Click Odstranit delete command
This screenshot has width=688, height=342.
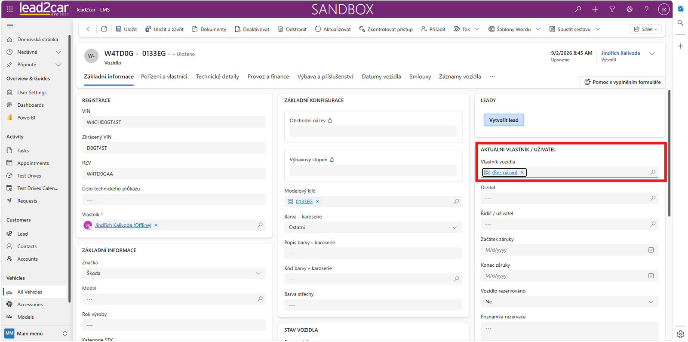tap(292, 29)
